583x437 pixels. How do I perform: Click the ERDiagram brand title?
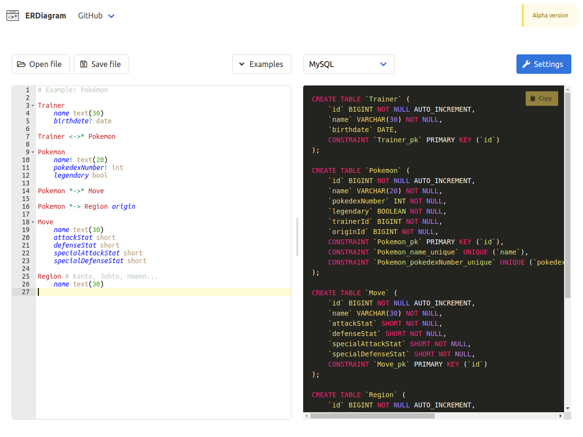(46, 16)
